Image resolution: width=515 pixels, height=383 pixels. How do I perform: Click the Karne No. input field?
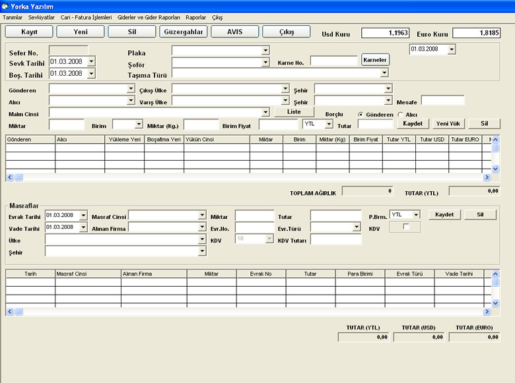coord(333,61)
